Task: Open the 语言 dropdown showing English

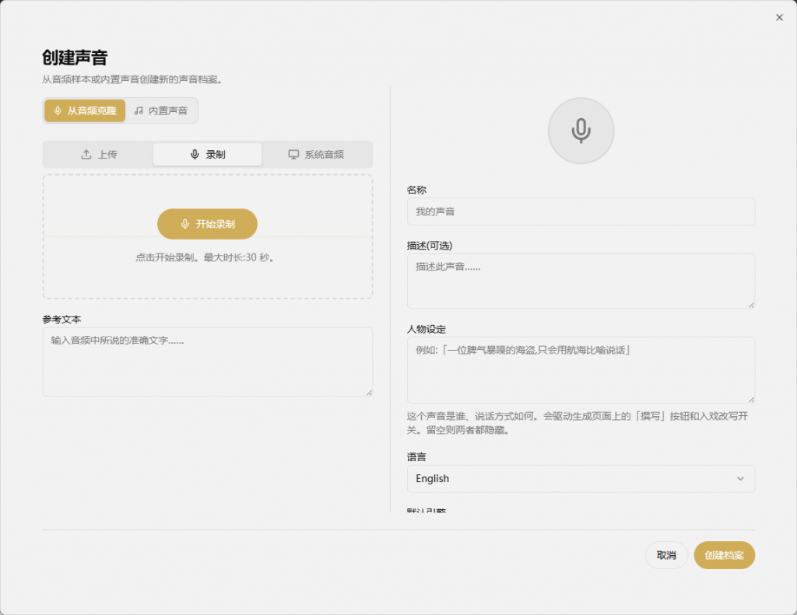Action: (x=581, y=478)
